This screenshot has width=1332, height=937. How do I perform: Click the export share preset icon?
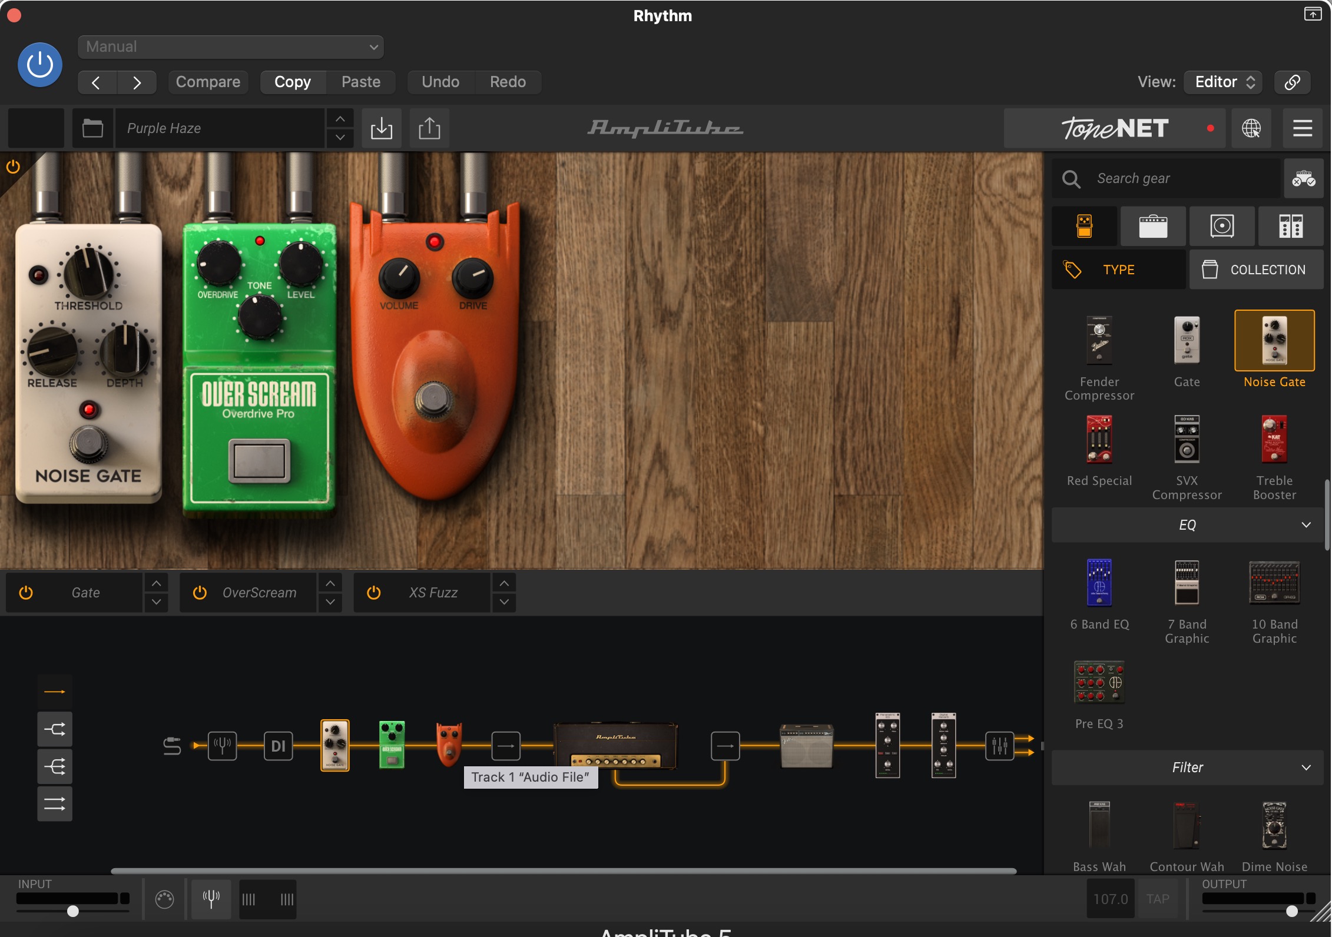429,128
